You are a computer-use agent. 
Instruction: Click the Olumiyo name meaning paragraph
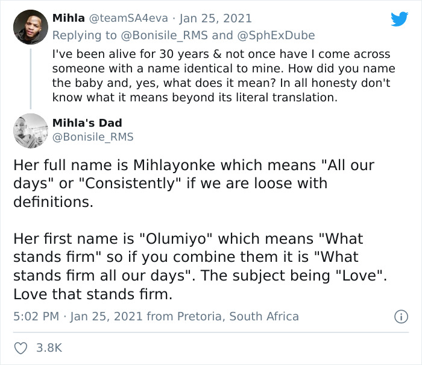(x=200, y=266)
